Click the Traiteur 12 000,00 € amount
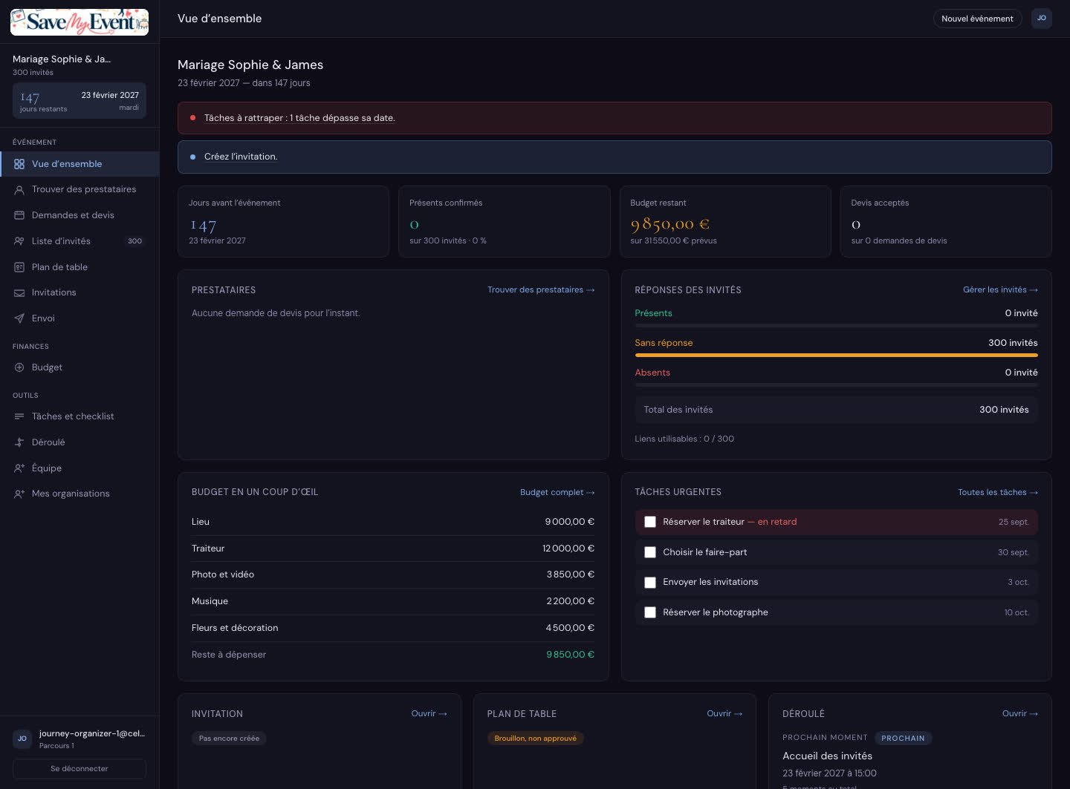This screenshot has height=789, width=1070. point(568,549)
